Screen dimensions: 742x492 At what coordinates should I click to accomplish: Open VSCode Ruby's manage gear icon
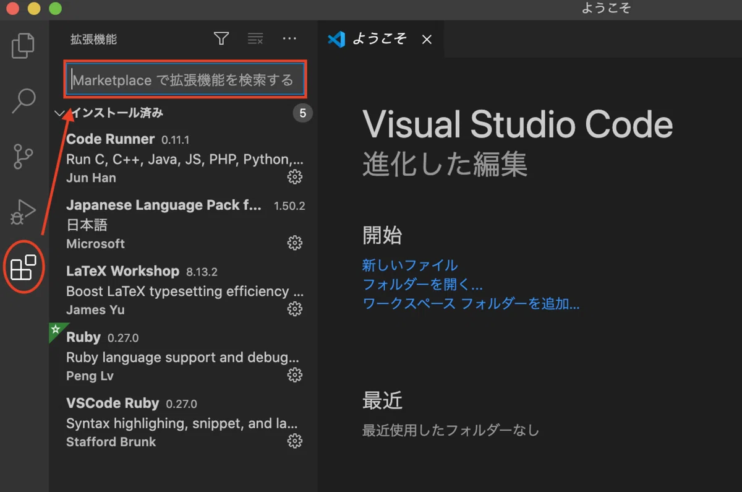pos(295,441)
